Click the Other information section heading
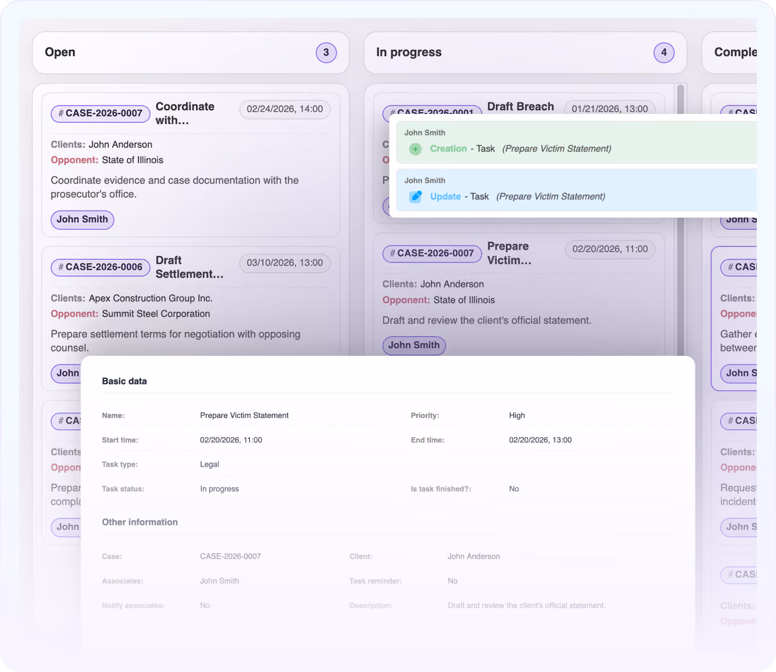The height and width of the screenshot is (672, 776). tap(140, 522)
